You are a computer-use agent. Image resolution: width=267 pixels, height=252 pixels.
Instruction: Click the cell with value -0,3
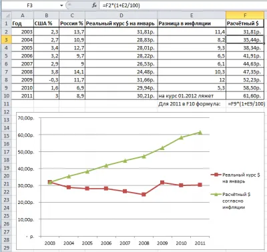46,80
